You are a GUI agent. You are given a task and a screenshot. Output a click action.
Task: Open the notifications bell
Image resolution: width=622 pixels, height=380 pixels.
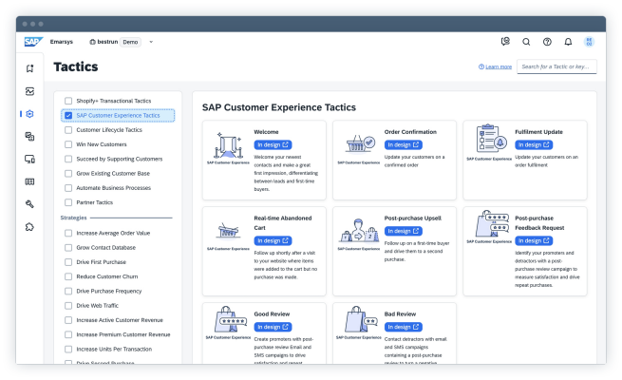pyautogui.click(x=568, y=42)
